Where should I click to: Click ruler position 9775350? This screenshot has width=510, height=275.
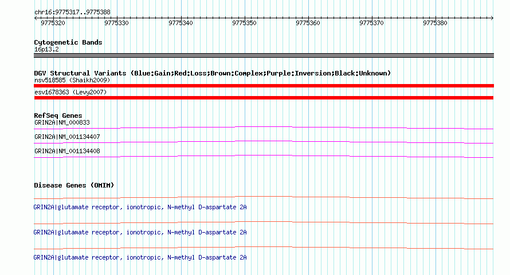point(244,23)
